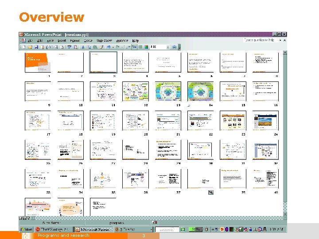The width and height of the screenshot is (319, 239).
Task: Select slide 12 thumbnail
Action: coord(136,92)
